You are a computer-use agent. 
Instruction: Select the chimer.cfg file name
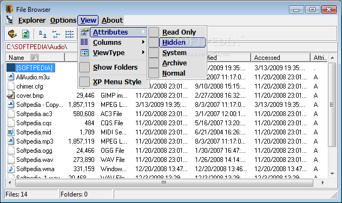click(30, 86)
